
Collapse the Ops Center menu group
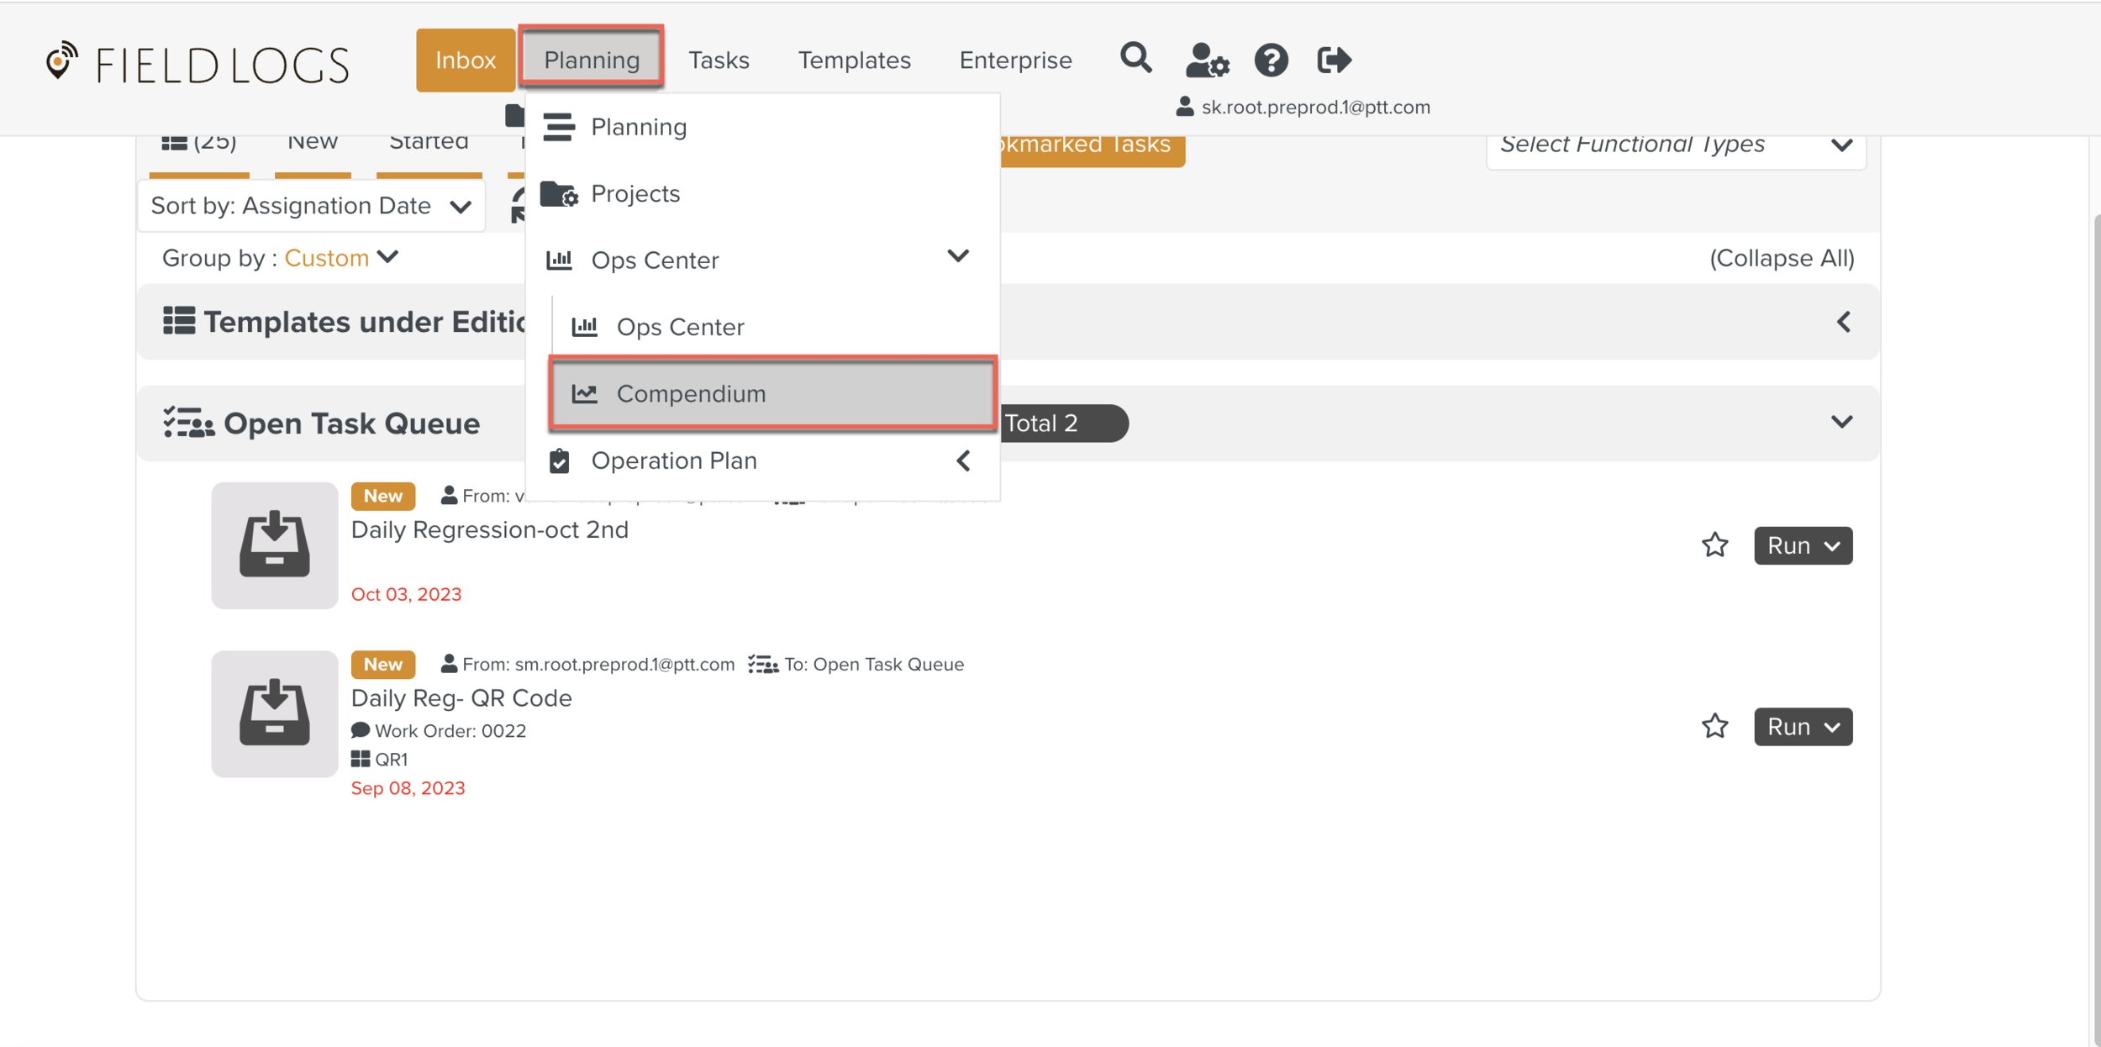click(x=958, y=256)
